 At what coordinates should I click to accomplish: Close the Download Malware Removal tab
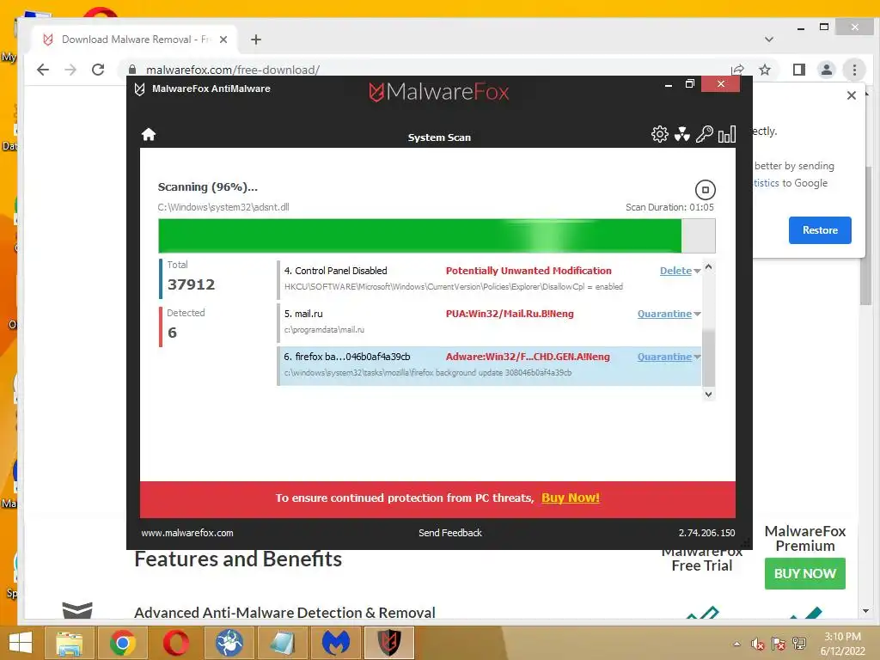tap(223, 40)
